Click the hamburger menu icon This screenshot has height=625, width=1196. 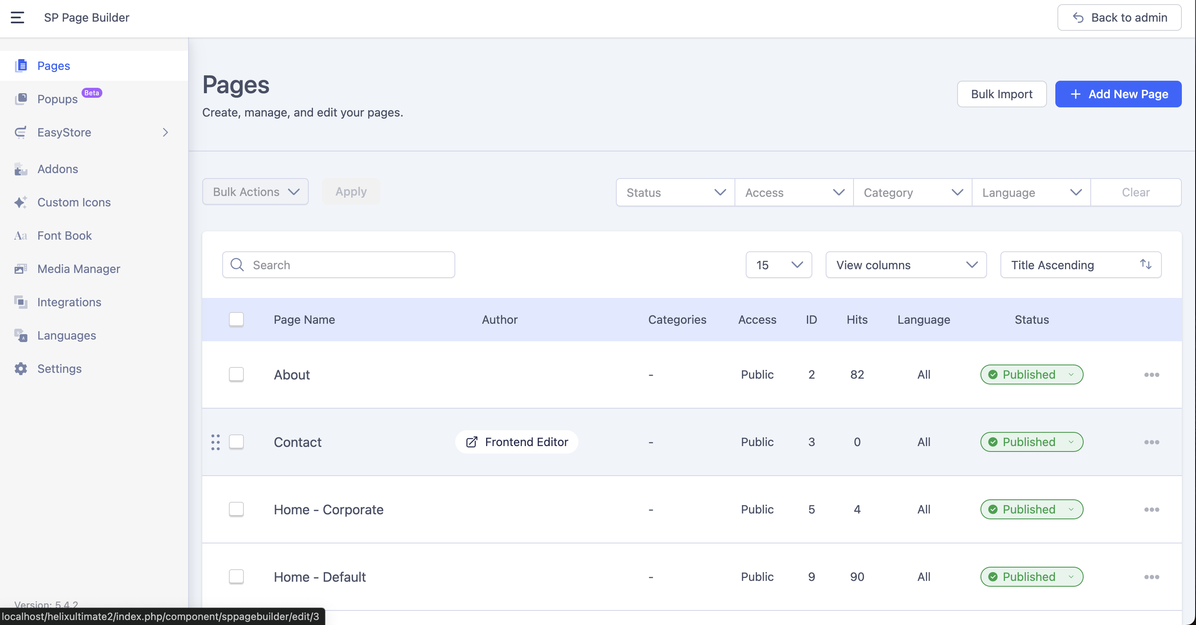coord(17,17)
